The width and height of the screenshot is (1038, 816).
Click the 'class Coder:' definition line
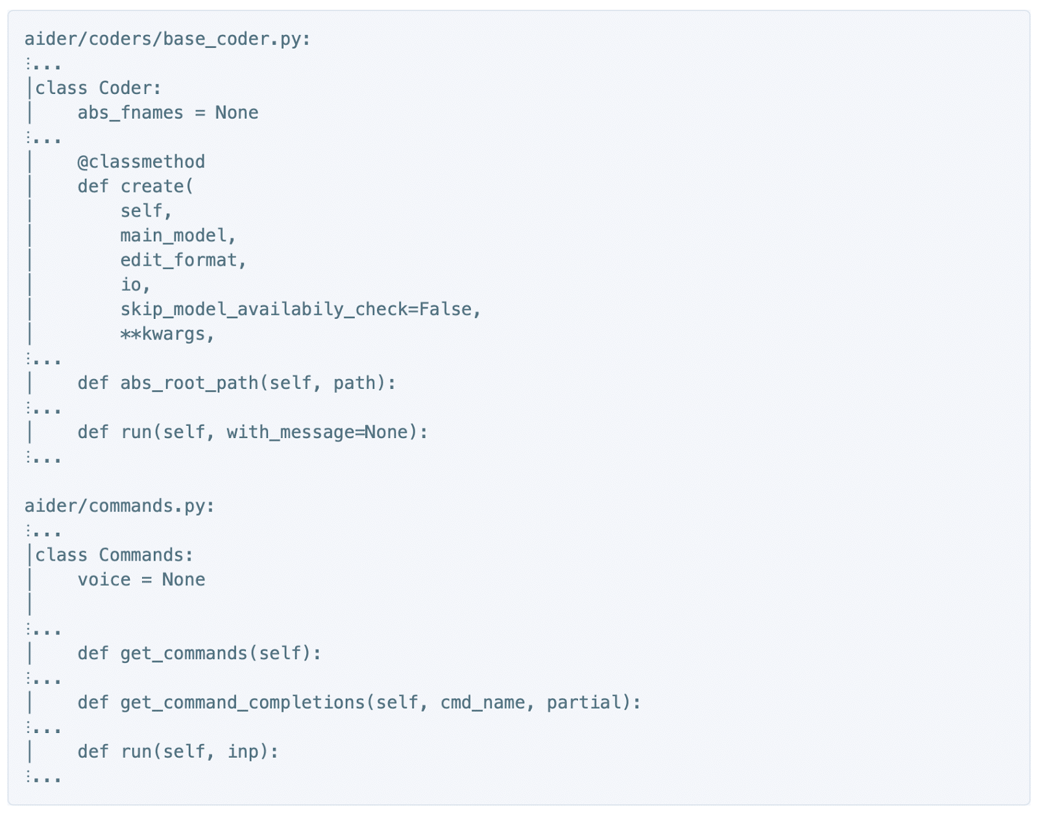(x=98, y=88)
